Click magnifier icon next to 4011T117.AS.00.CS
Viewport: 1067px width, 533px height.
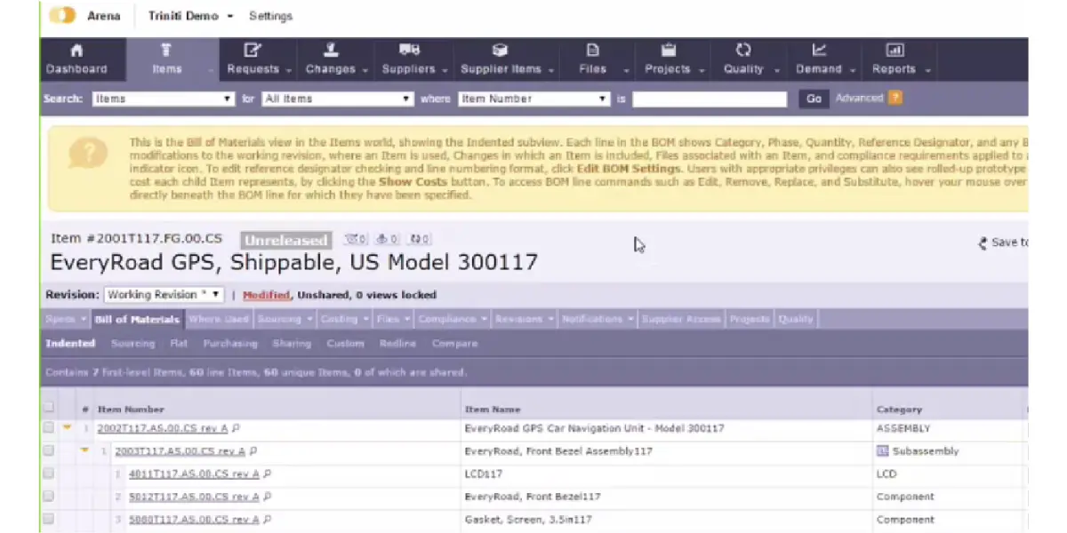[x=268, y=474]
